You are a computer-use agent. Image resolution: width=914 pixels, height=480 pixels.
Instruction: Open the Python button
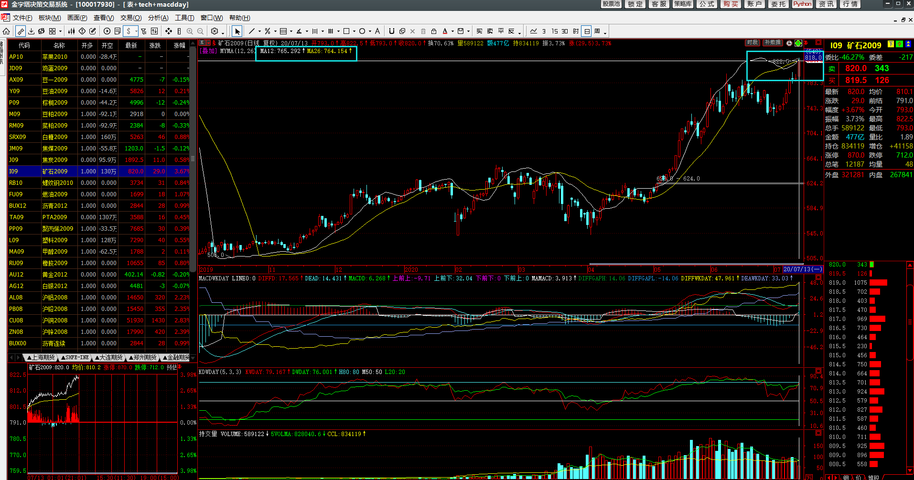coord(802,4)
